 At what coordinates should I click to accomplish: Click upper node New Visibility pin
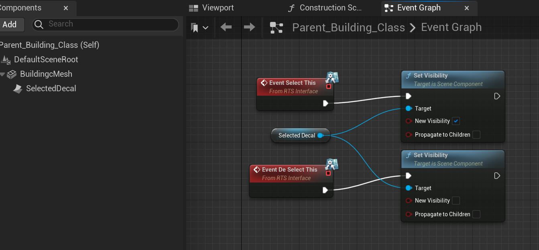click(x=409, y=121)
